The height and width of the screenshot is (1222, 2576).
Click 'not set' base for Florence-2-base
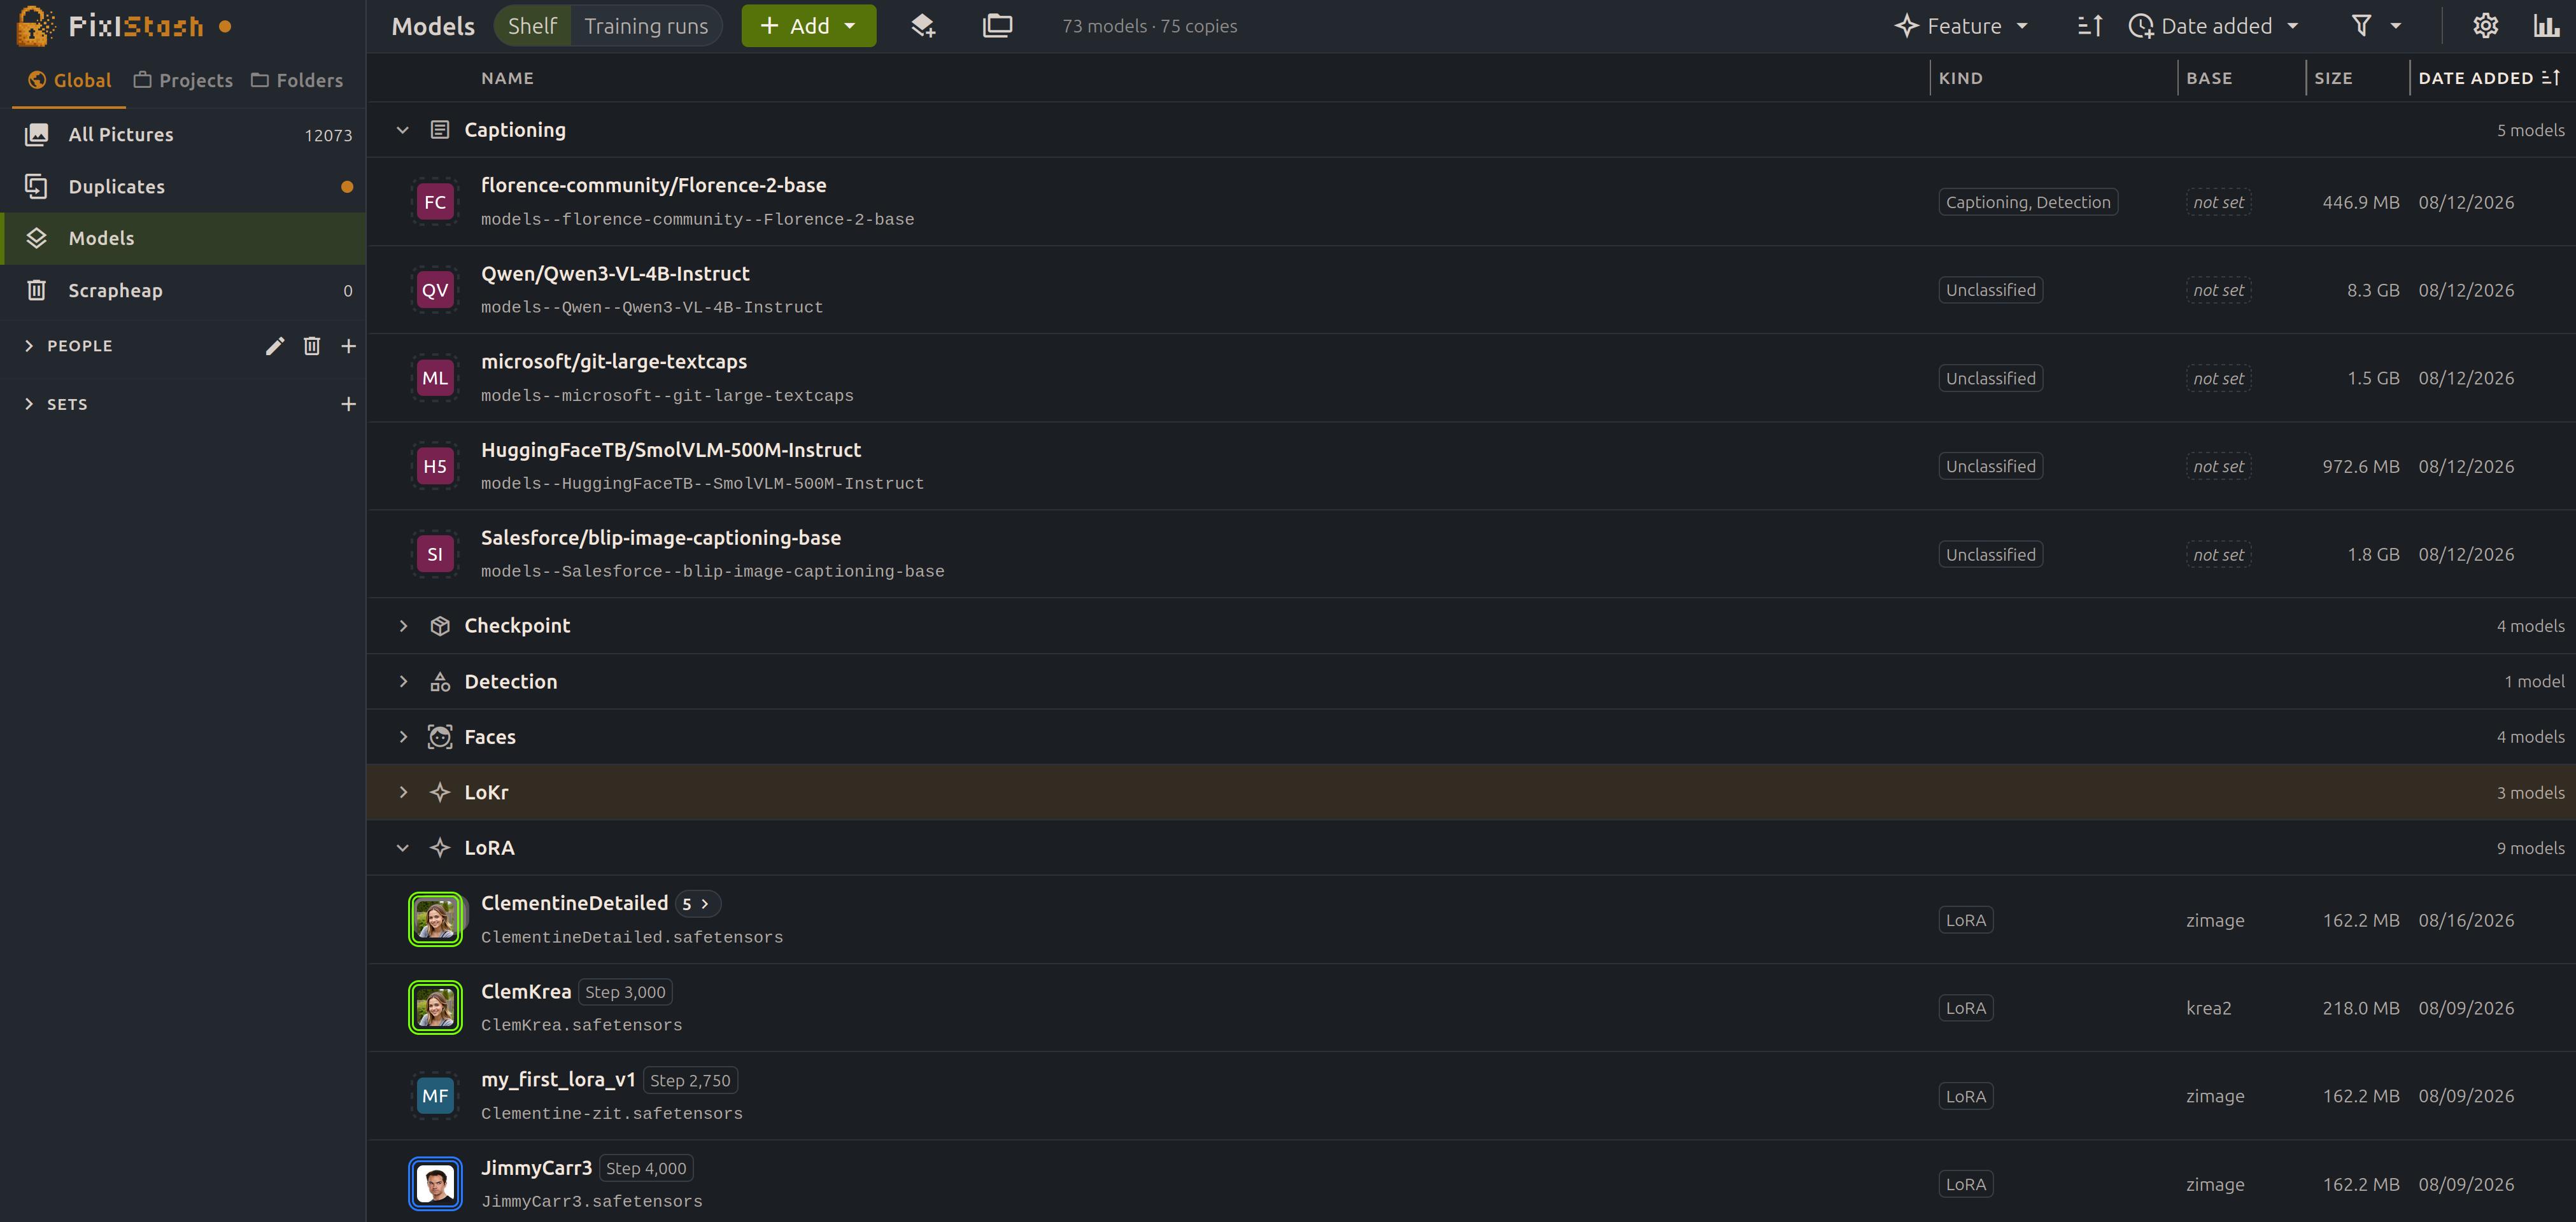click(x=2218, y=202)
